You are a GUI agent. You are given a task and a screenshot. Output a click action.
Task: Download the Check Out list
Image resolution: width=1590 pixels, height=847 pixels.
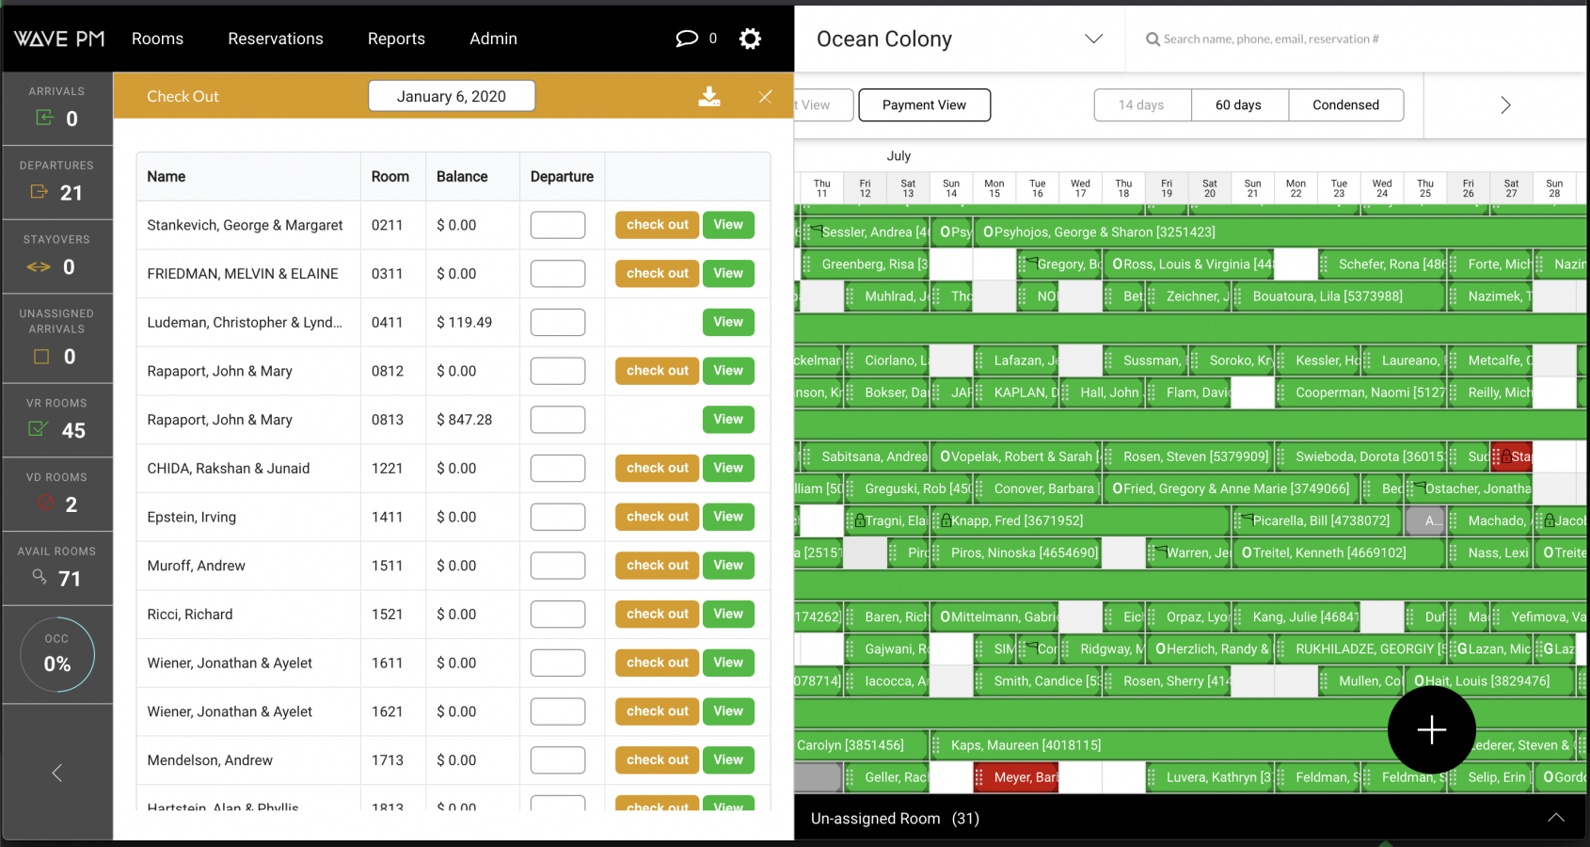click(709, 97)
